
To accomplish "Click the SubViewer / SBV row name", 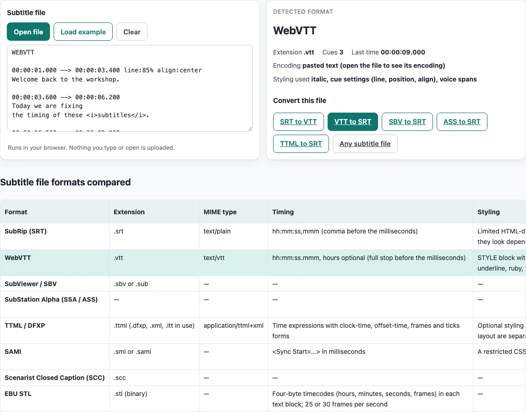I will pos(31,284).
